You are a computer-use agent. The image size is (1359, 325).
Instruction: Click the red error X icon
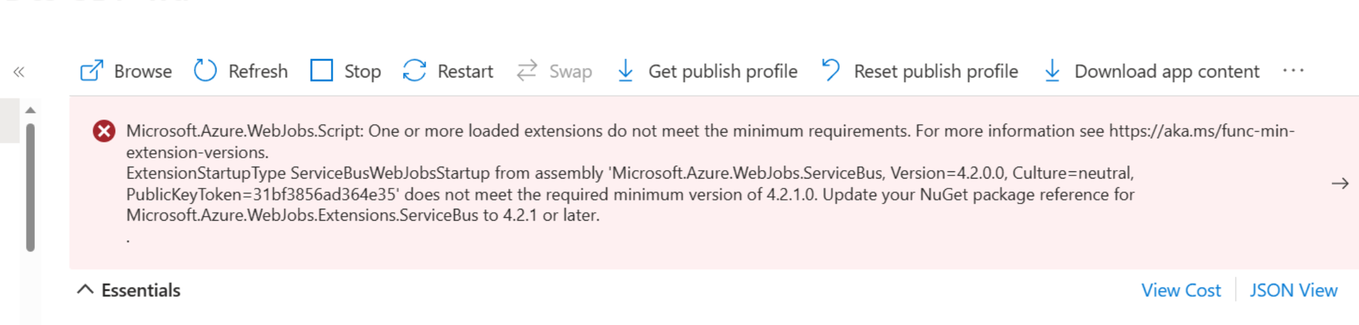(x=104, y=131)
